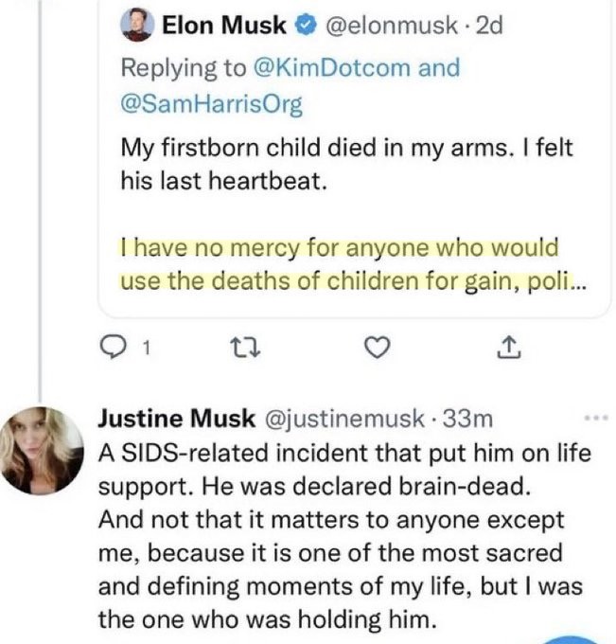Expand the truncated text ending in "poli..."
Screen dimensions: 616x644
[x=570, y=281]
